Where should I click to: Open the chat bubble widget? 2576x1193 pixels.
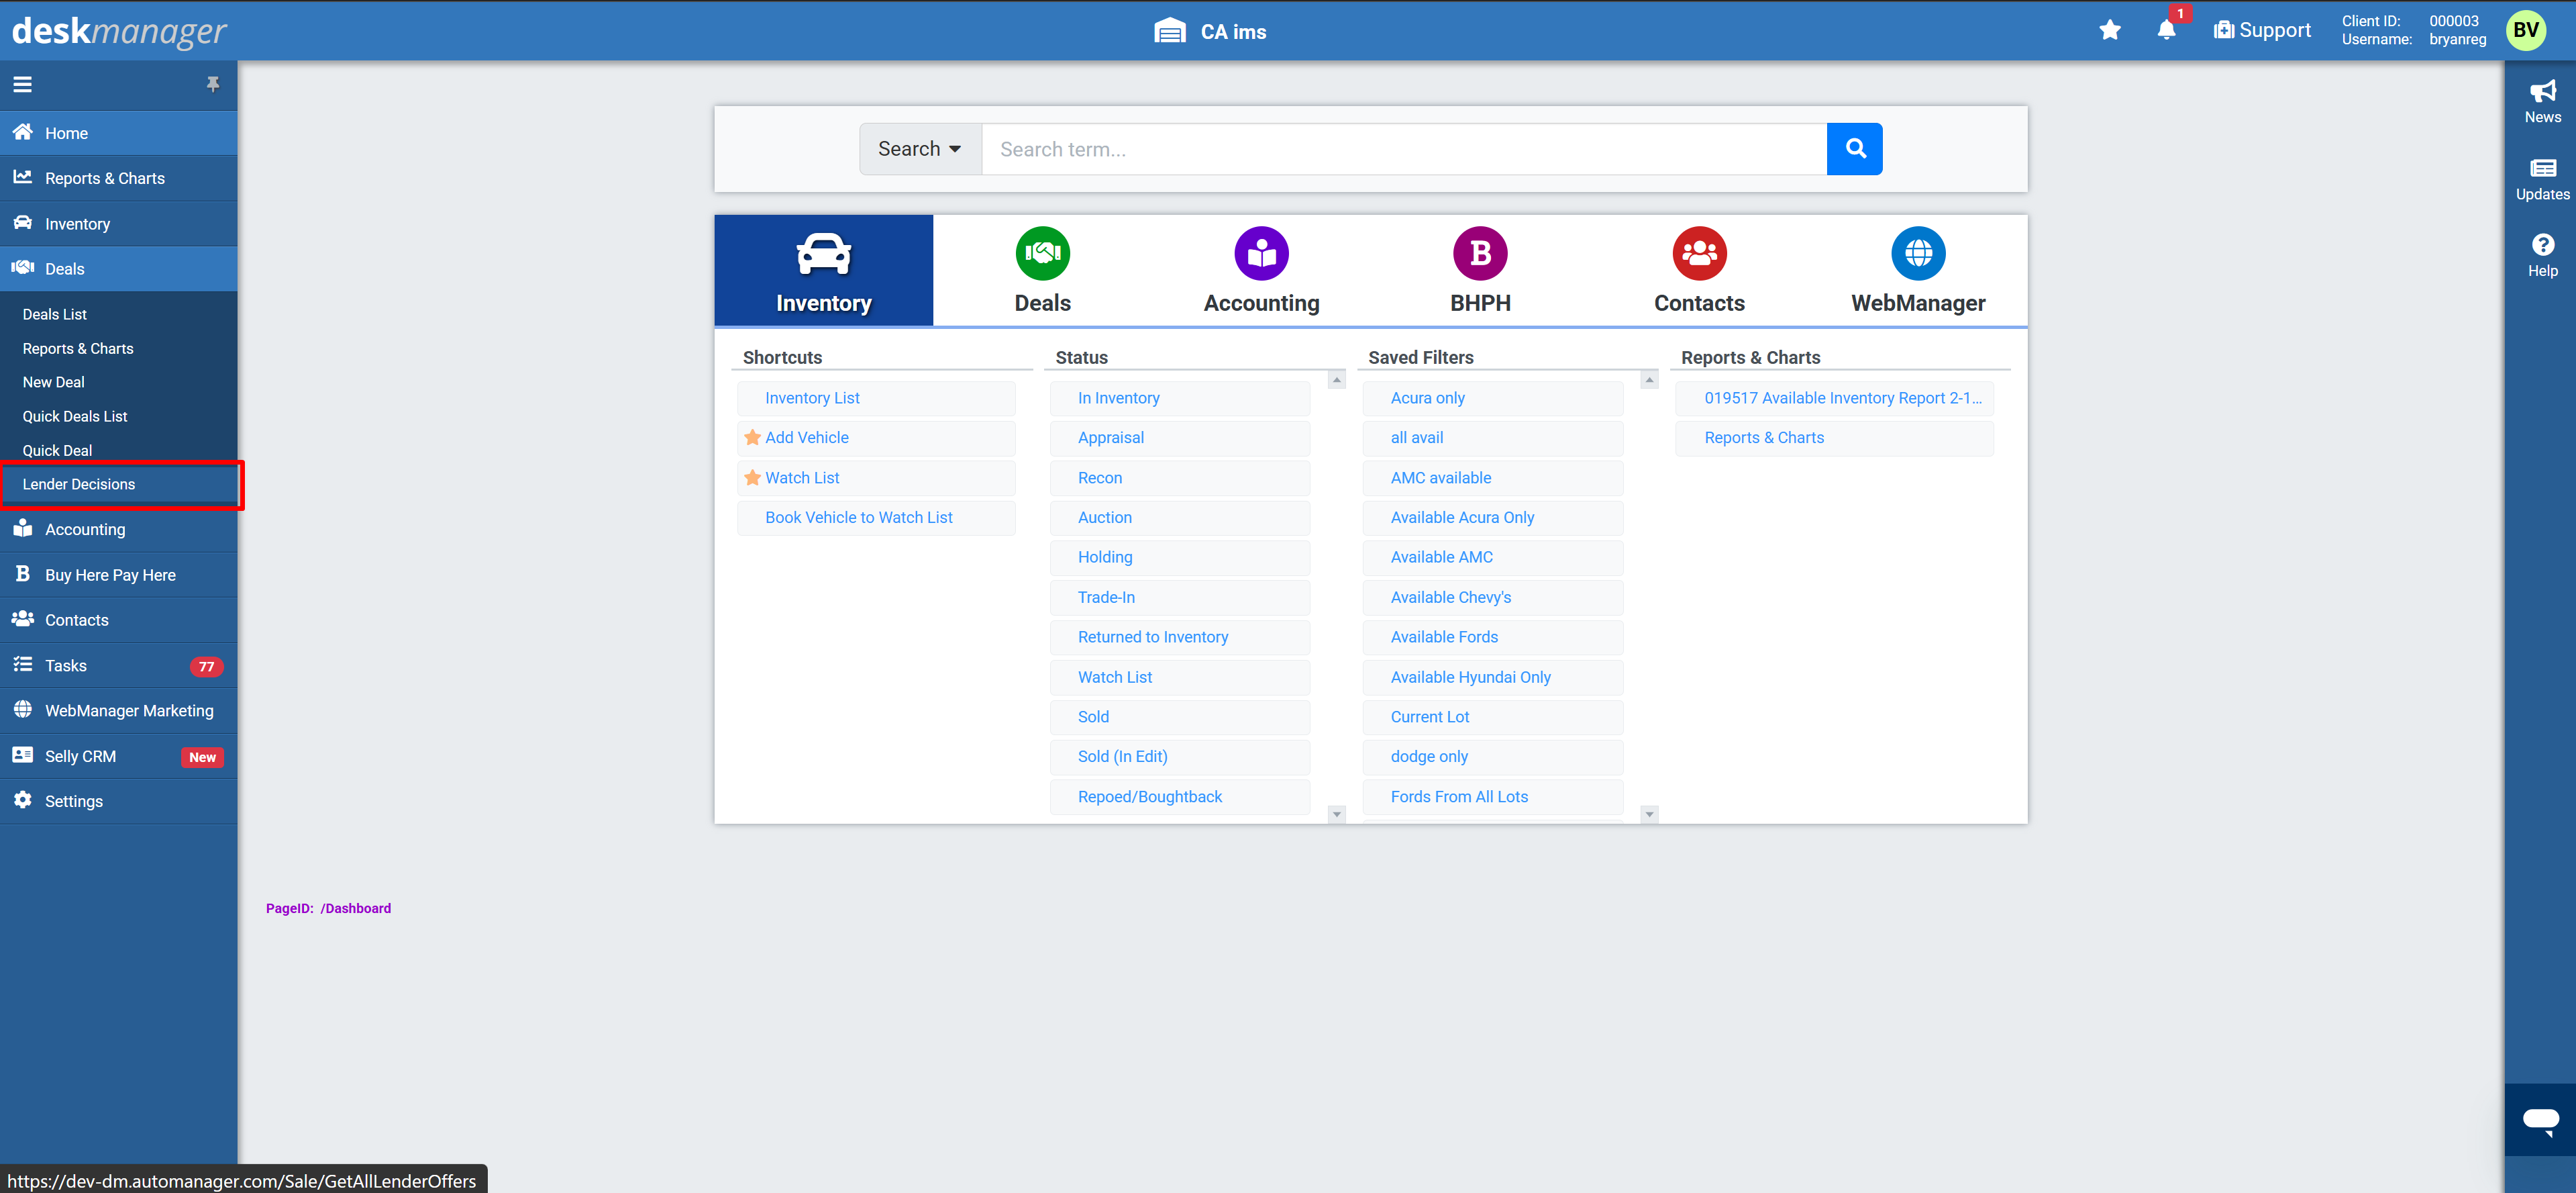point(2540,1119)
